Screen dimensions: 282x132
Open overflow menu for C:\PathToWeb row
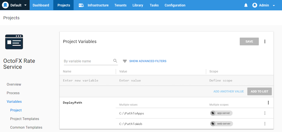(265, 124)
